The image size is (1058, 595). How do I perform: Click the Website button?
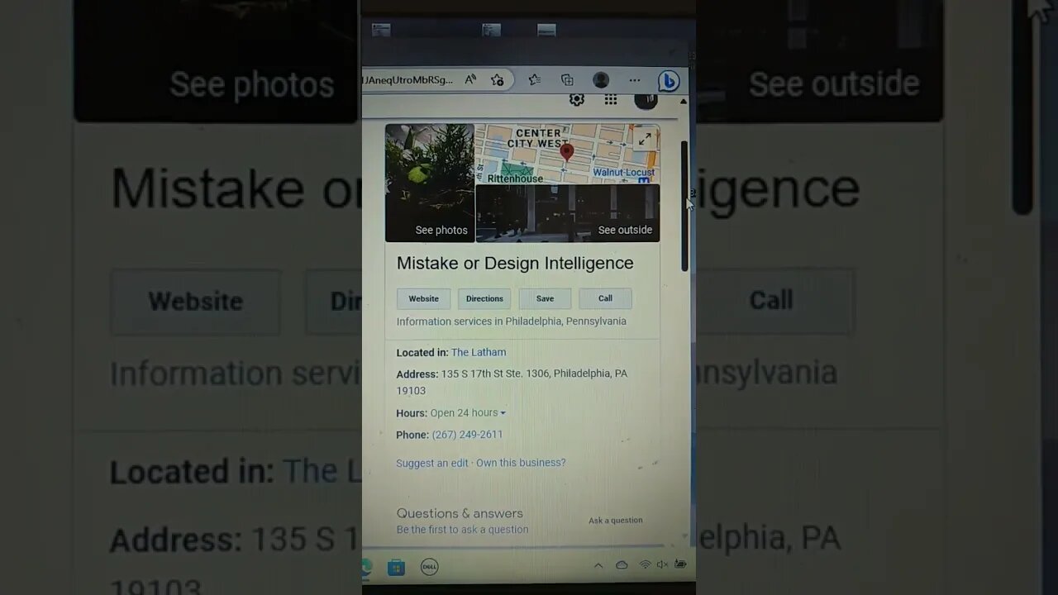[x=423, y=298]
